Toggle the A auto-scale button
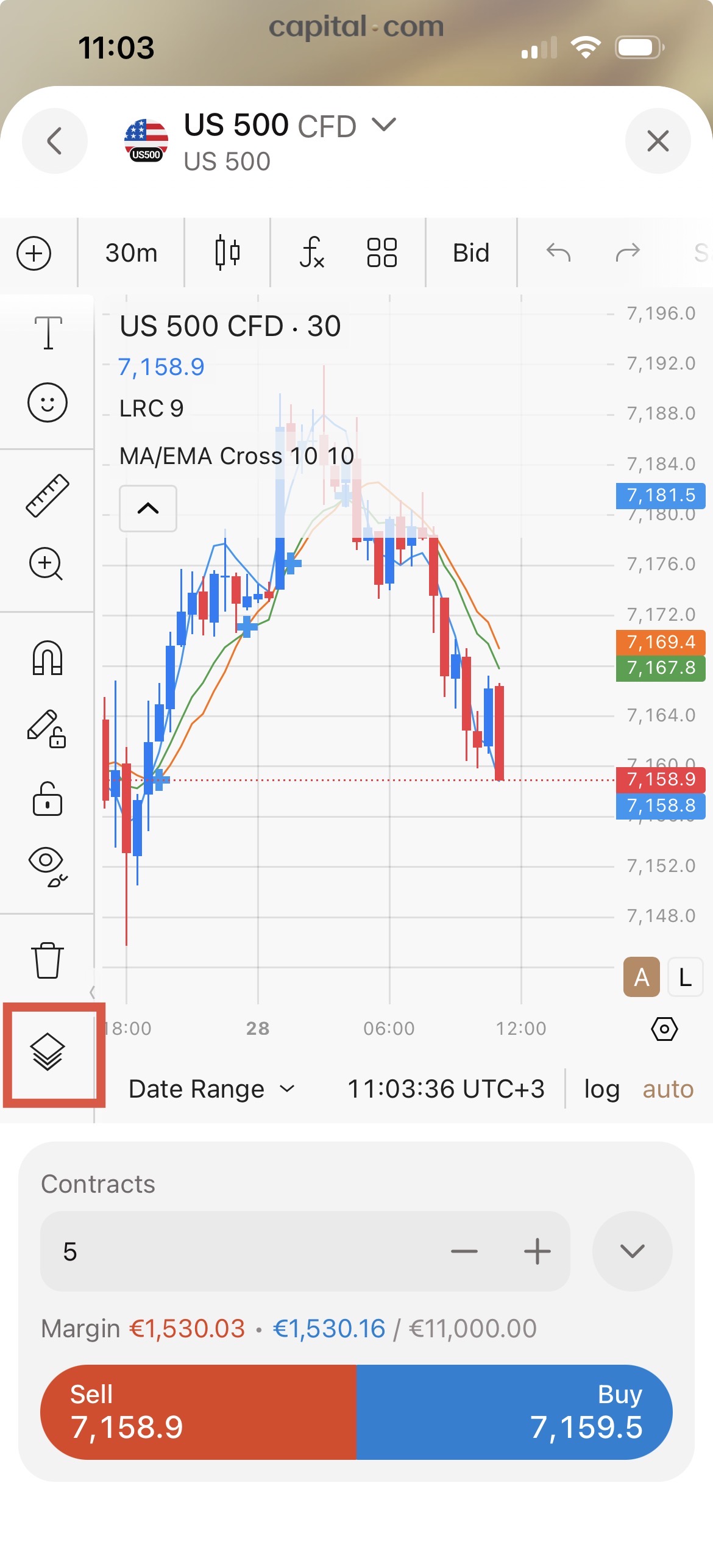Image resolution: width=713 pixels, height=1544 pixels. [641, 978]
